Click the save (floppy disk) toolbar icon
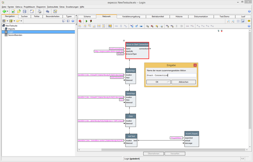 pos(24,11)
